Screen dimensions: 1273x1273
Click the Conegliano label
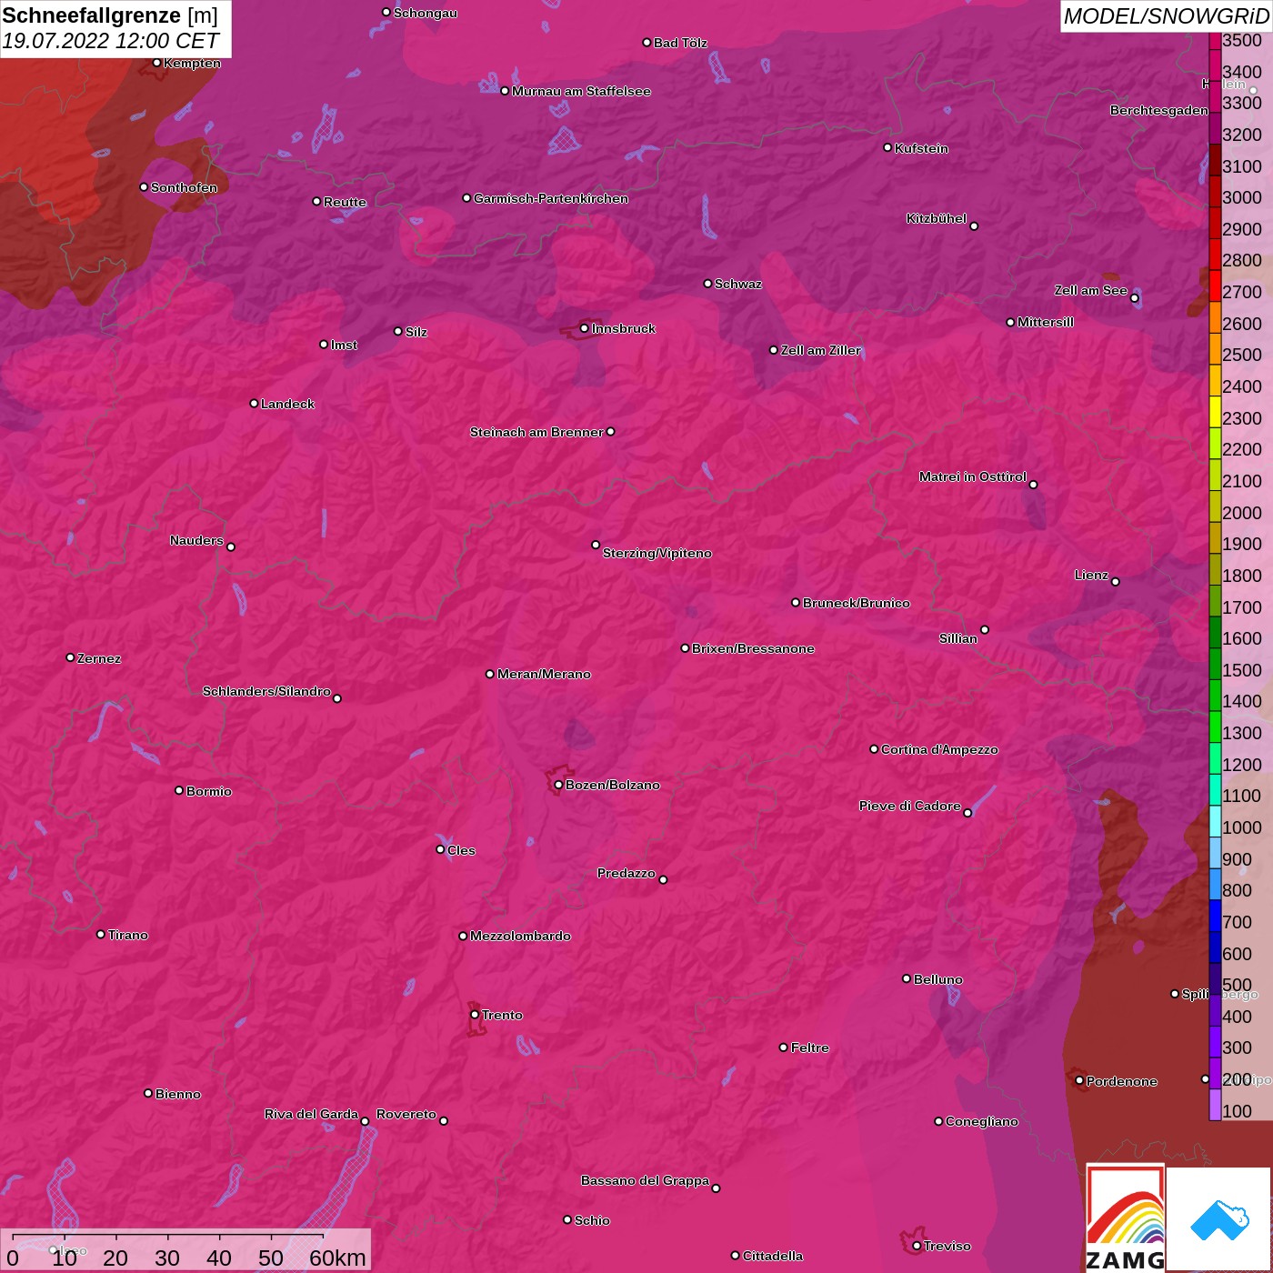(x=982, y=1121)
